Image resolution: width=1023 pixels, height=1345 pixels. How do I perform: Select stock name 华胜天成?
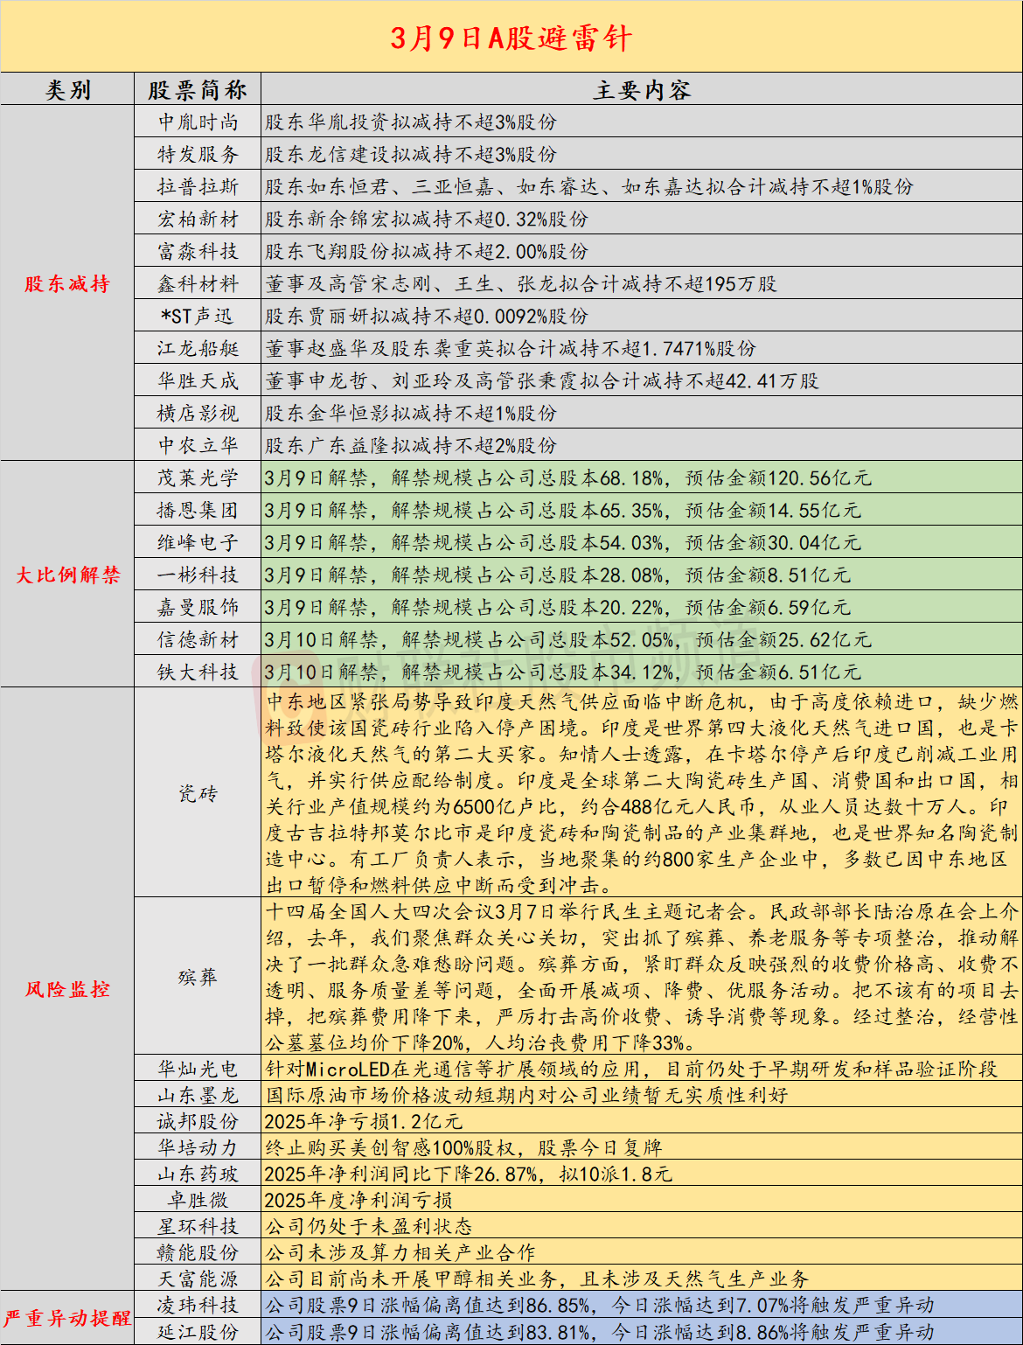pyautogui.click(x=198, y=381)
